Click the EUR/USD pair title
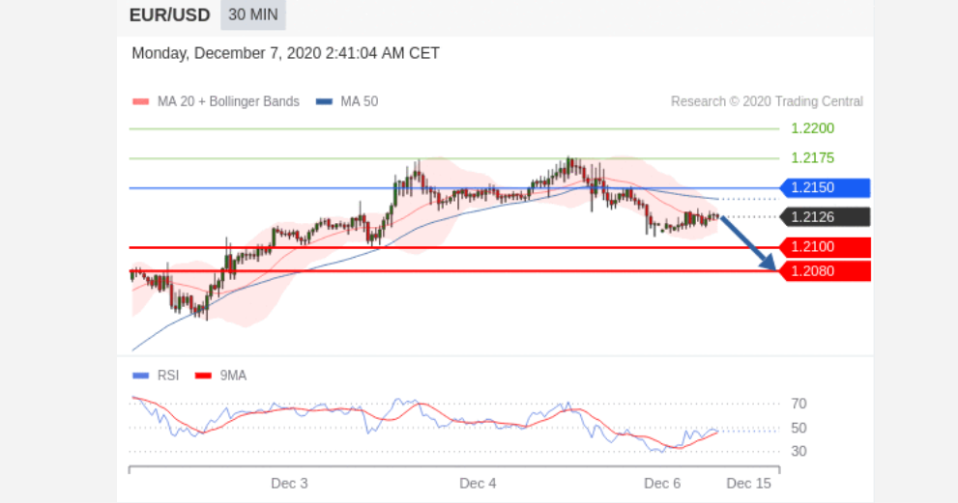Screen dimensions: 958x503 pyautogui.click(x=170, y=14)
